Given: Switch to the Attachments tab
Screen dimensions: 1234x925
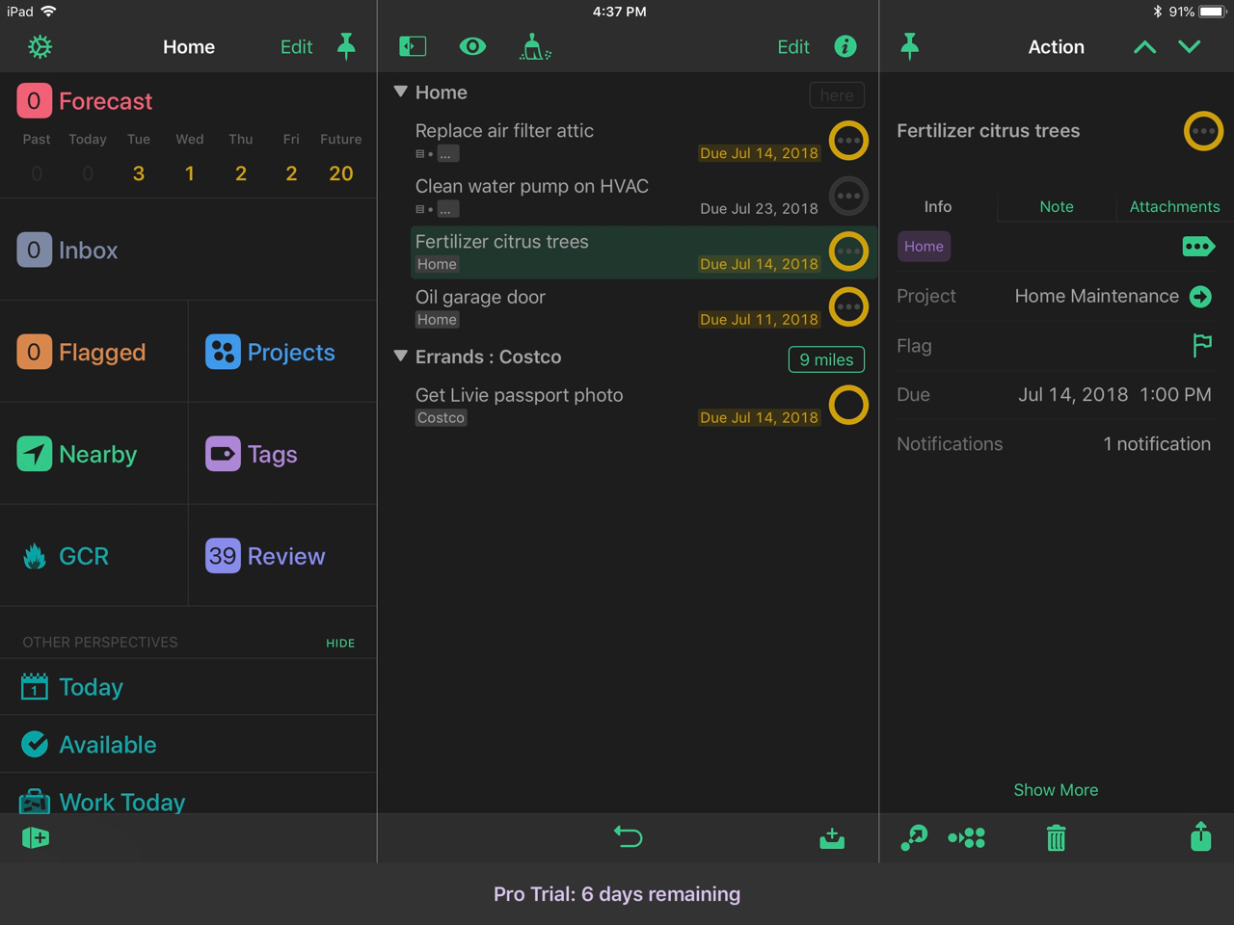Looking at the screenshot, I should click(x=1174, y=206).
